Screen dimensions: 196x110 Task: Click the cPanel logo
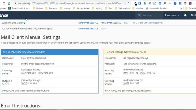tap(4, 15)
